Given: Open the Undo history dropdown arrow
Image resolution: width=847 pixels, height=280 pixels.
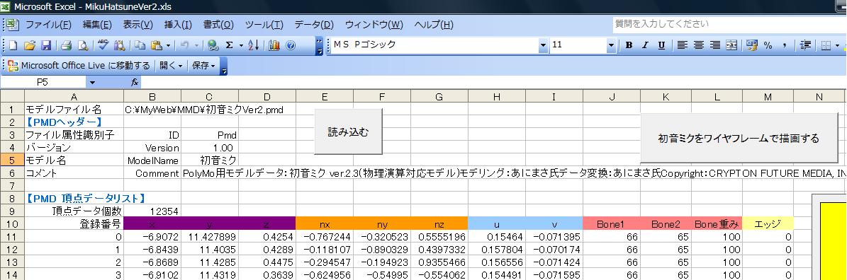Looking at the screenshot, I should pyautogui.click(x=196, y=46).
